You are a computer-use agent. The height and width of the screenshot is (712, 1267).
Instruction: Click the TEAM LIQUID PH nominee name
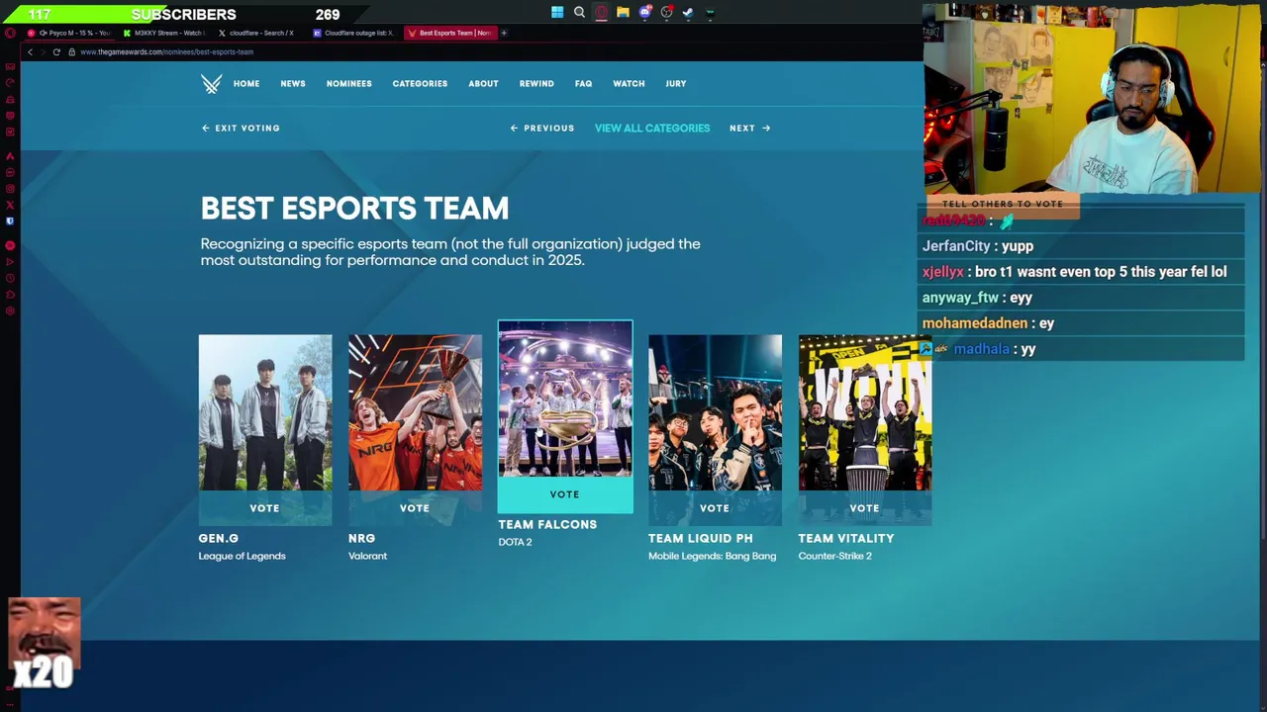(701, 539)
